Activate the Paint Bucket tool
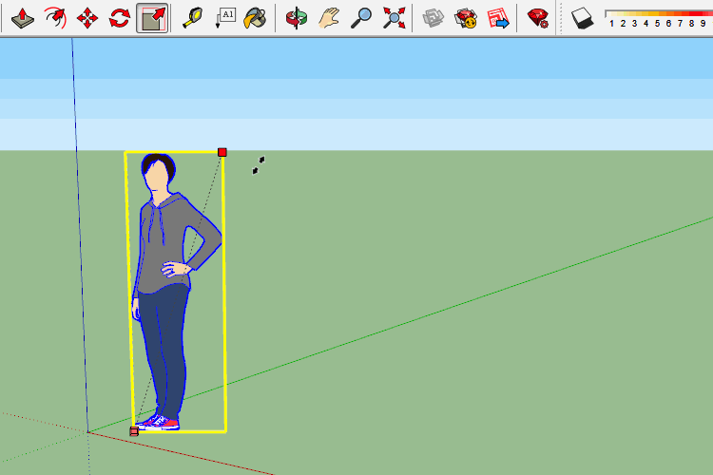This screenshot has width=713, height=475. click(255, 17)
